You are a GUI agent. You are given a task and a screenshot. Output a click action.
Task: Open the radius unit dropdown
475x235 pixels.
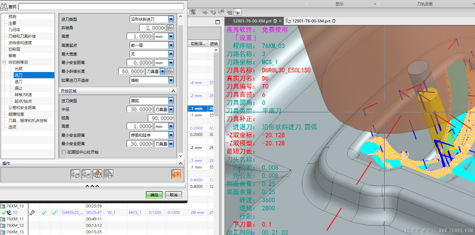pyautogui.click(x=171, y=109)
